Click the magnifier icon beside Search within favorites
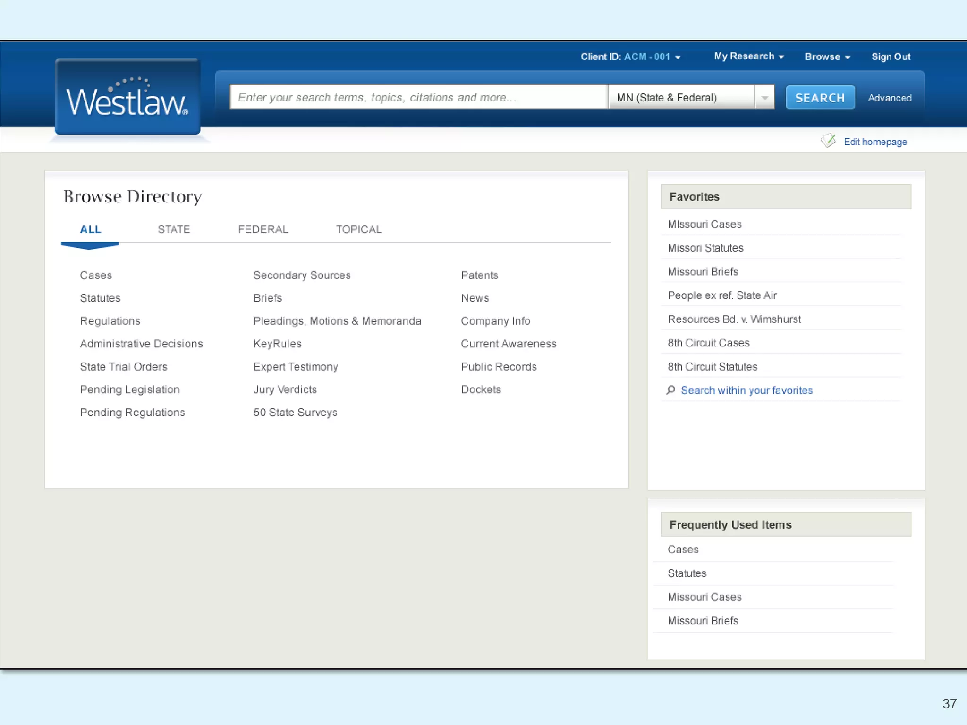This screenshot has width=967, height=725. (x=670, y=390)
